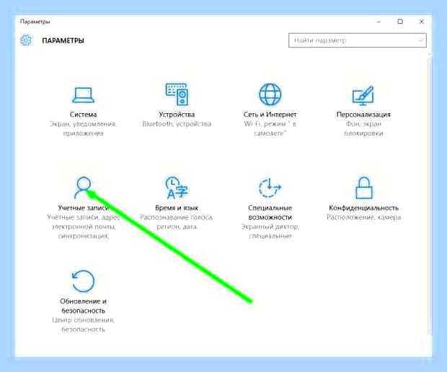Click the vertical scrollbar of settings window
Screen dimensions: 447x372
pos(430,195)
